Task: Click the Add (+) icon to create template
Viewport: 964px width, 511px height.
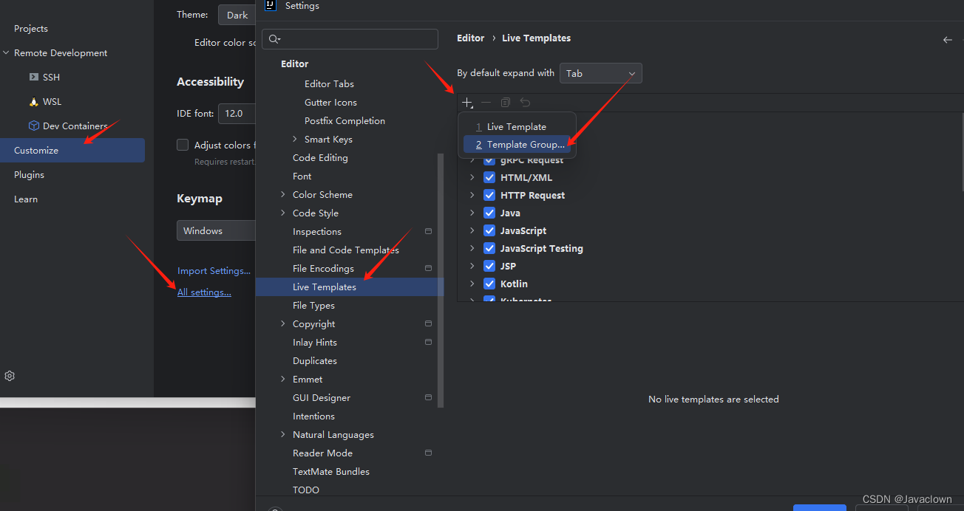Action: pos(467,102)
